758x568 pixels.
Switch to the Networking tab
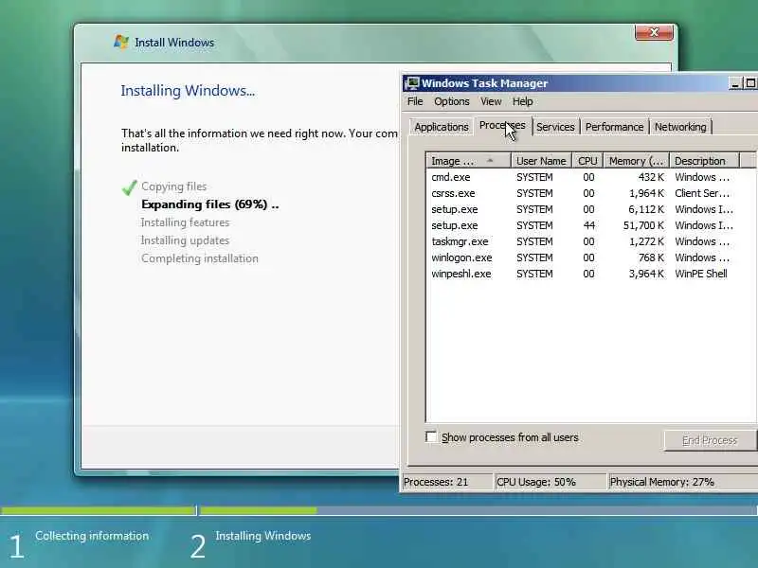tap(680, 127)
